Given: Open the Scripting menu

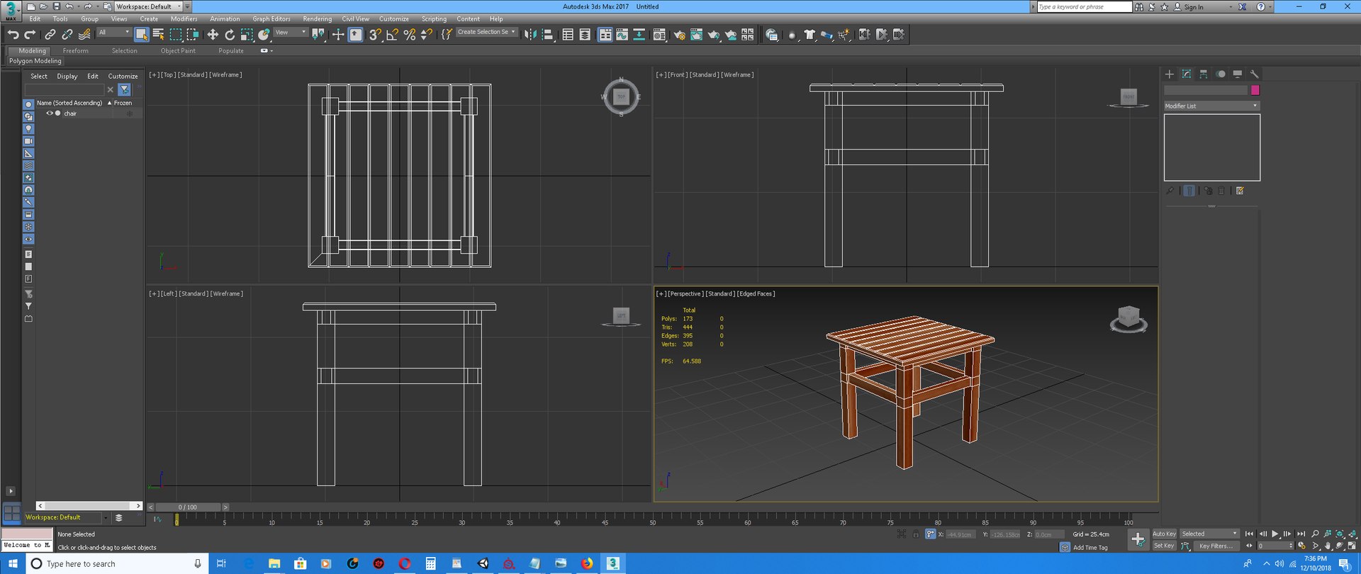Looking at the screenshot, I should coord(434,19).
